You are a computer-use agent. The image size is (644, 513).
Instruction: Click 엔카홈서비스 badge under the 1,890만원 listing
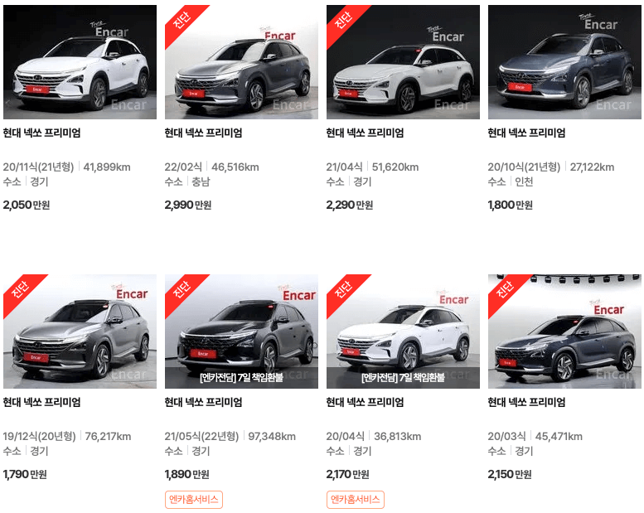tap(194, 500)
